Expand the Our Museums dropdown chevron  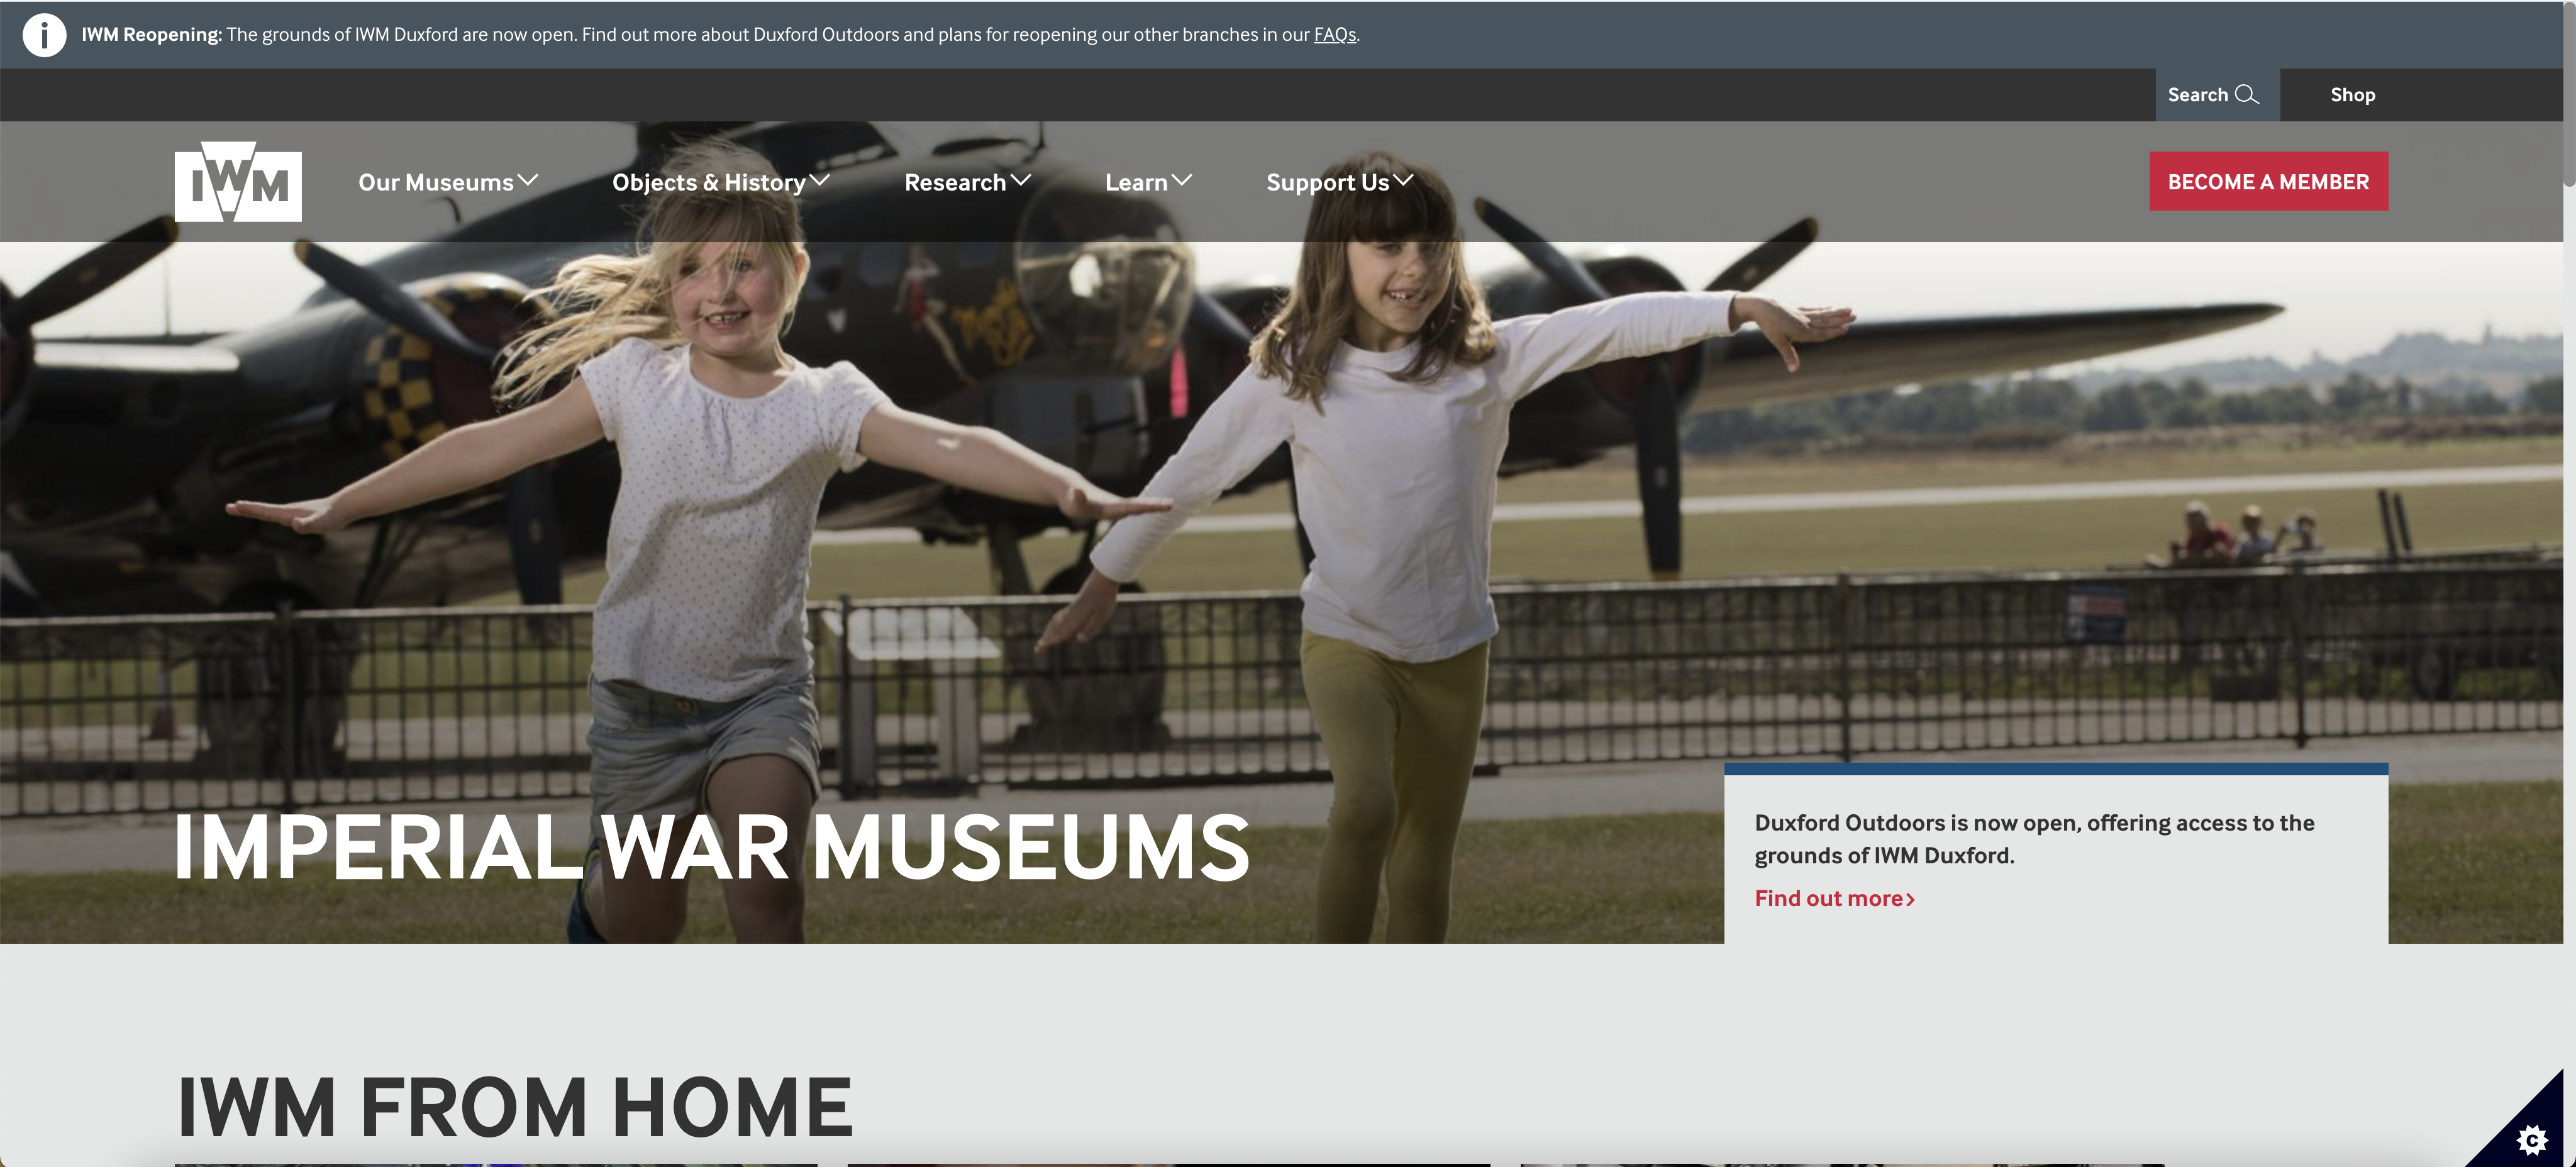[x=528, y=180]
